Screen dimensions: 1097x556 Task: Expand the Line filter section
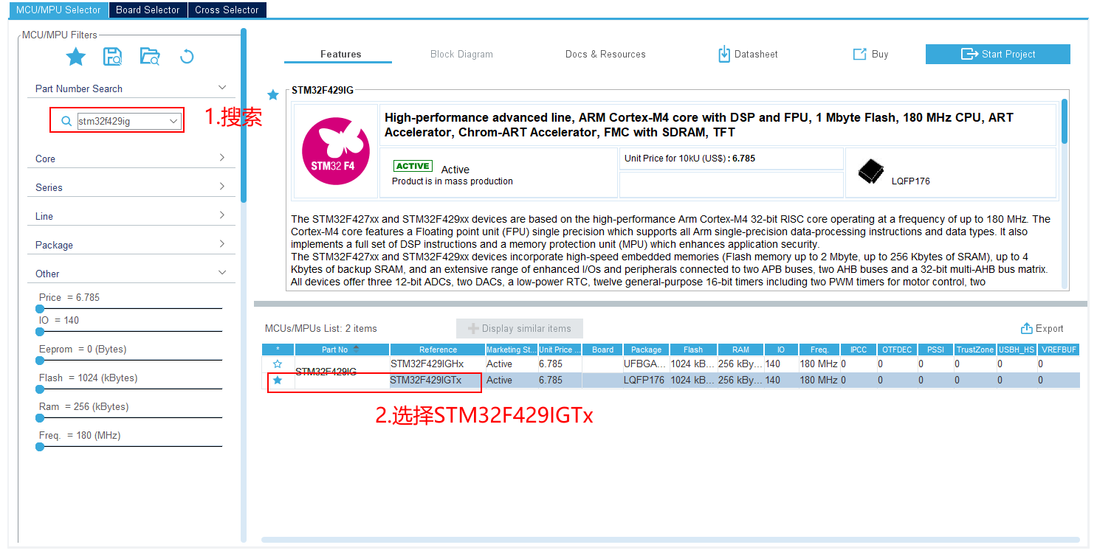(x=222, y=215)
